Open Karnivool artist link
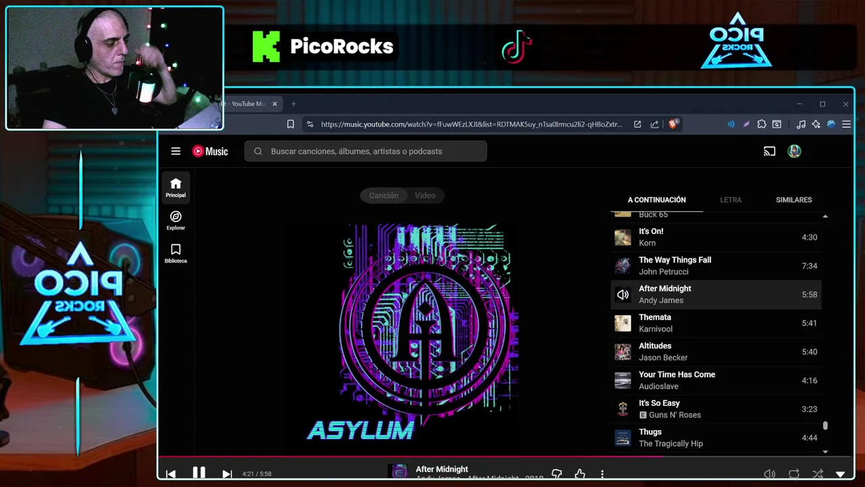Viewport: 865px width, 487px height. pos(656,329)
